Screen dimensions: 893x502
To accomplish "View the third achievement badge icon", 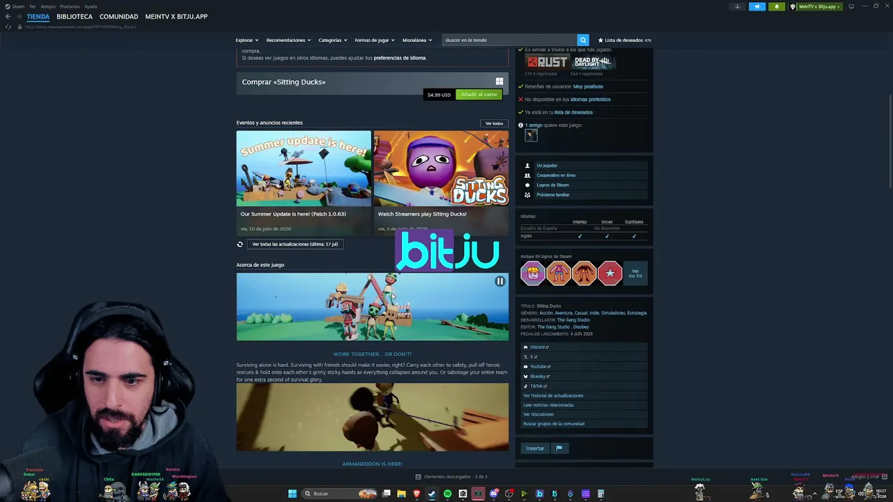I will pos(584,273).
